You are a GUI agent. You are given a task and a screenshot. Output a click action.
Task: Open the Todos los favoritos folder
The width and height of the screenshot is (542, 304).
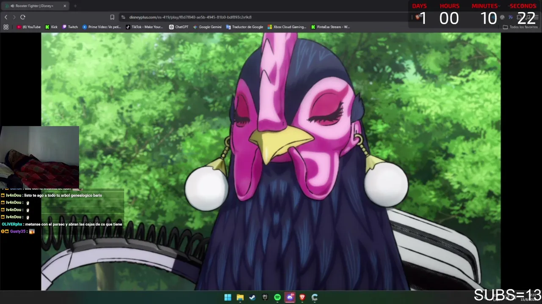tap(520, 27)
